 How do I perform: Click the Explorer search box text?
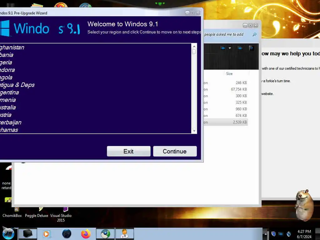click(x=224, y=34)
